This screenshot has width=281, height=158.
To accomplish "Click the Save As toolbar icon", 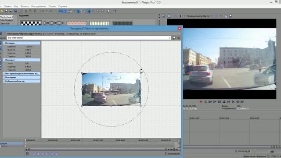I will 11,11.
